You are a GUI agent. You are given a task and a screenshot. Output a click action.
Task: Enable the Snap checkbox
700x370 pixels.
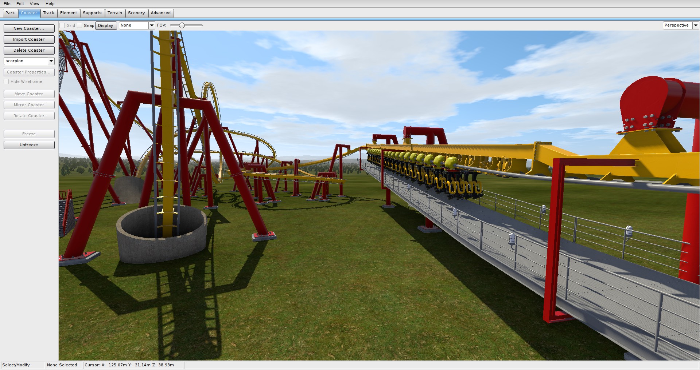(x=79, y=25)
